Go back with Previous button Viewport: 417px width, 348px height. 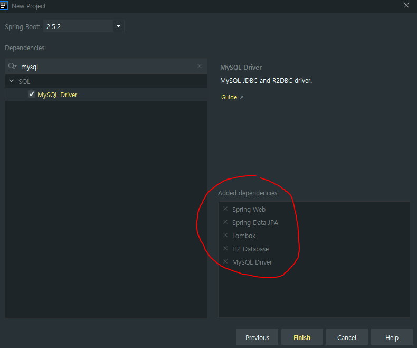(x=257, y=337)
